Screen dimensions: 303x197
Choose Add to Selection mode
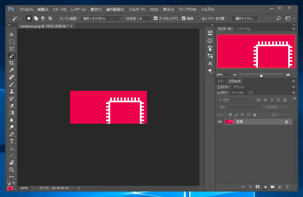36,19
